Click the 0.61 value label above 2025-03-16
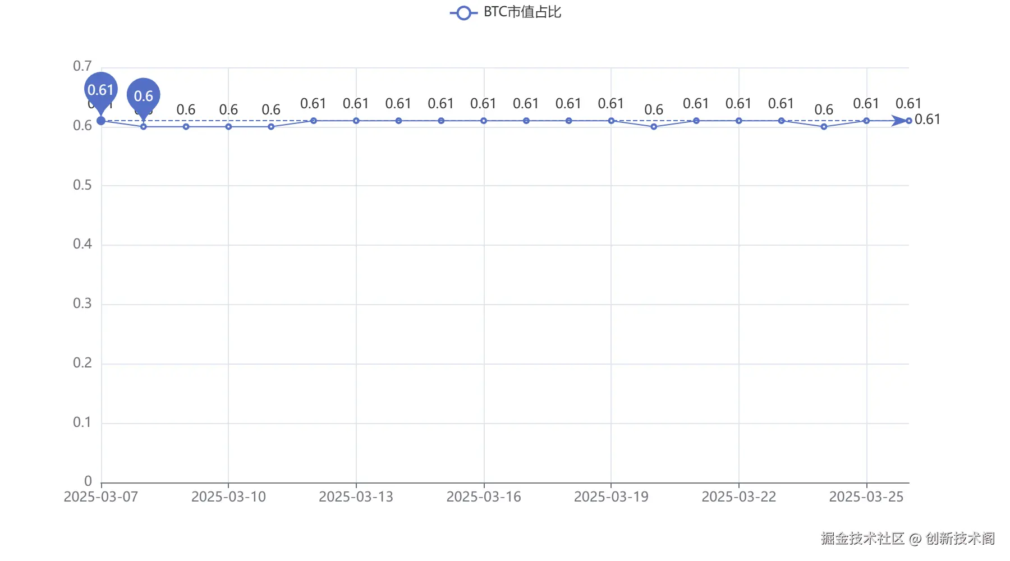This screenshot has height=561, width=1010. (483, 104)
